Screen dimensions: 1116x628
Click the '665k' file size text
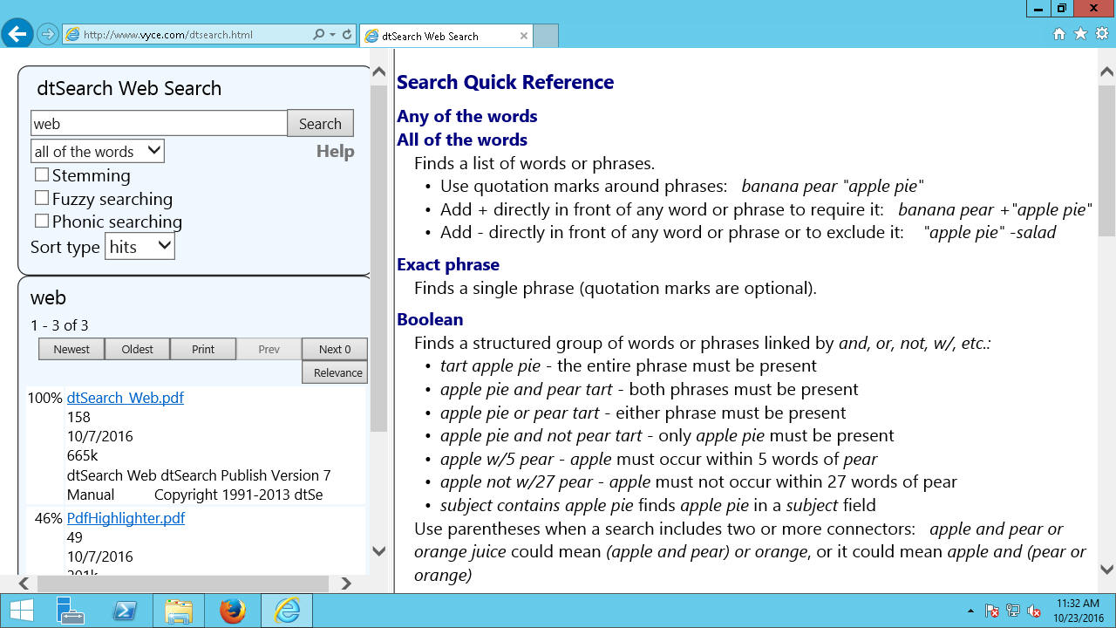point(84,455)
